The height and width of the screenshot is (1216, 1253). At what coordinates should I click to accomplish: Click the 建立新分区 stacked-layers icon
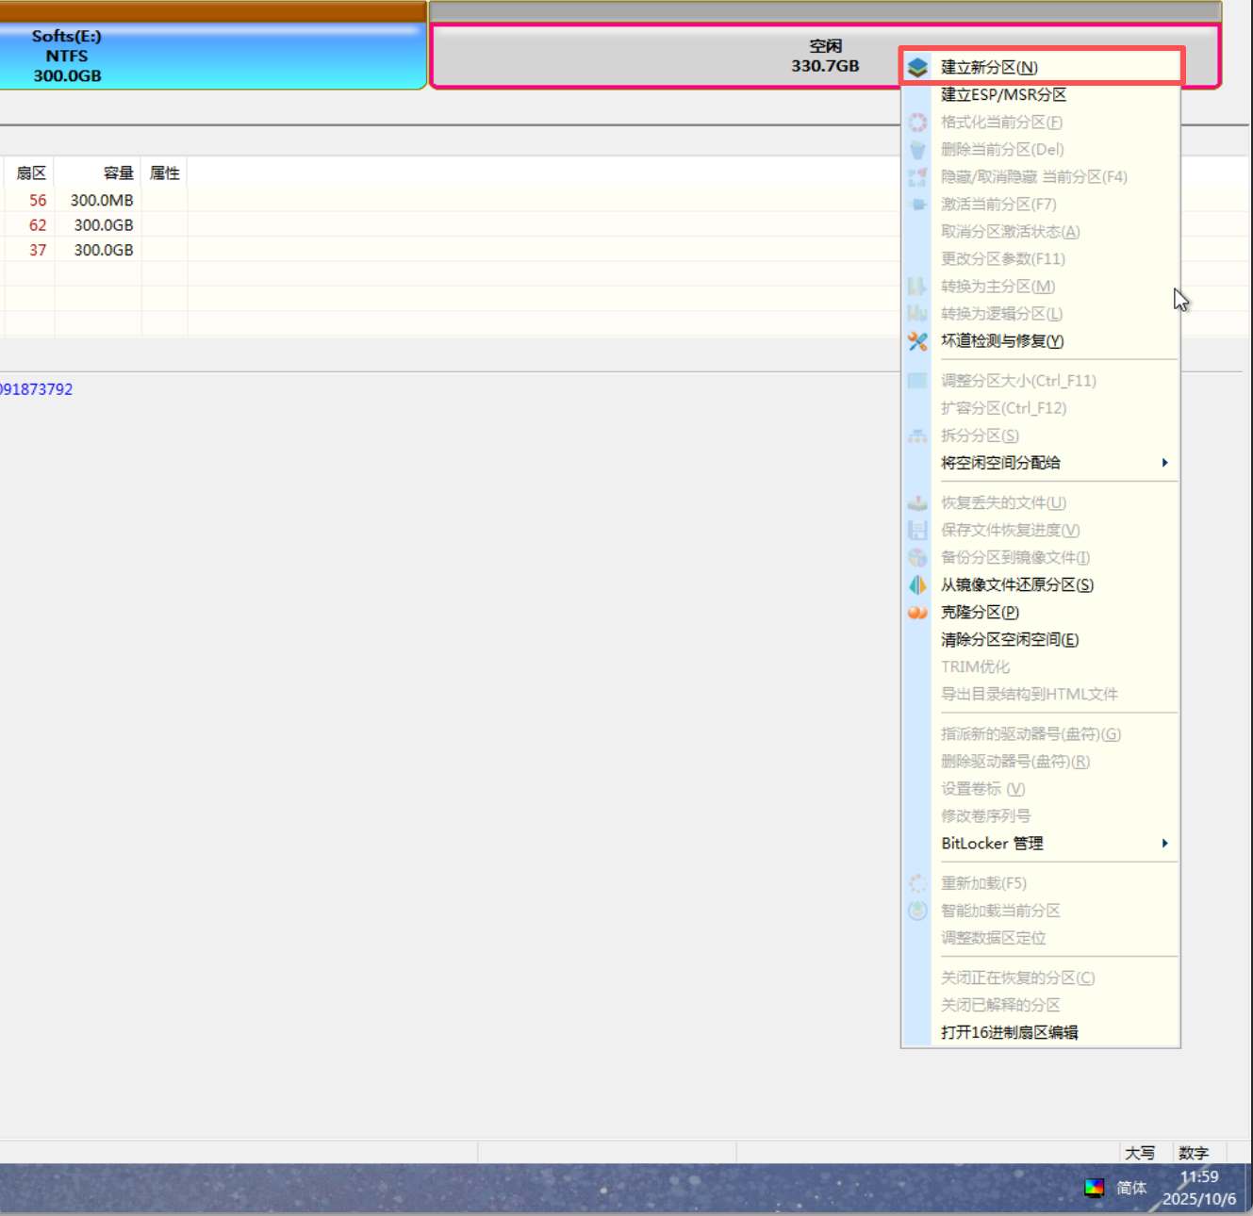tap(916, 66)
